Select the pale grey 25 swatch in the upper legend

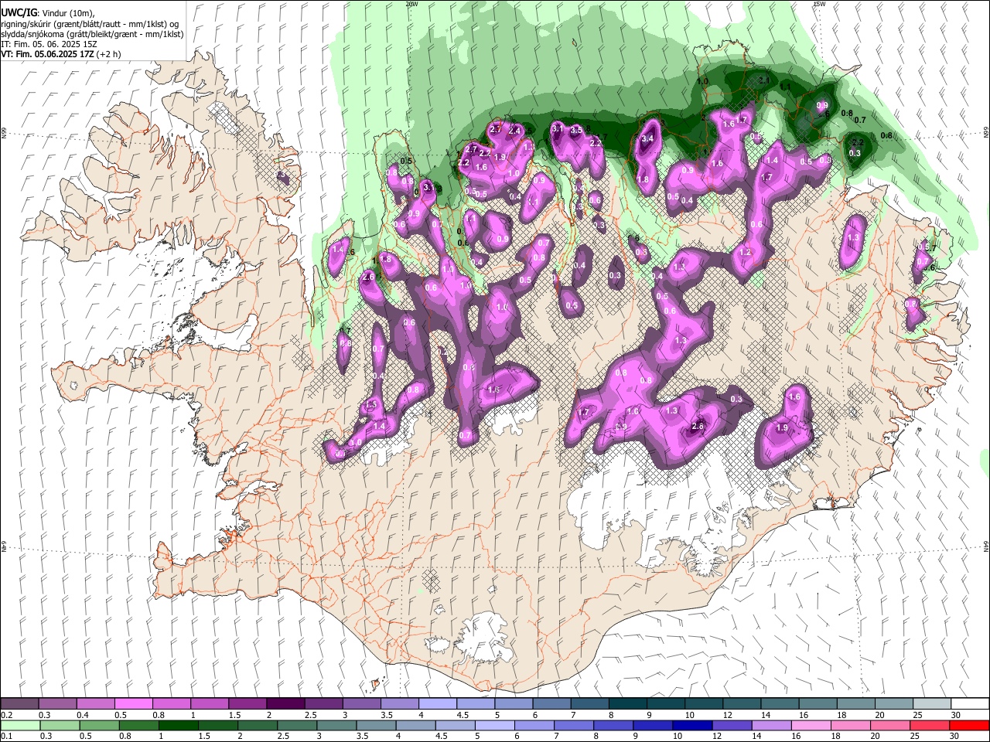932,703
